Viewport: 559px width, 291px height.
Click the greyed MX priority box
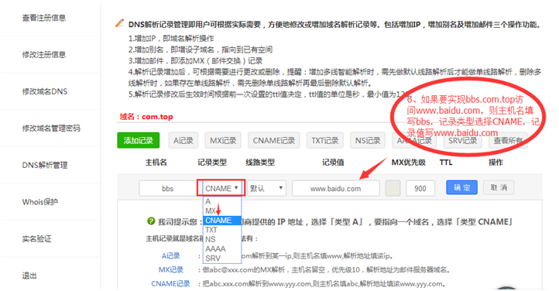[x=393, y=188]
